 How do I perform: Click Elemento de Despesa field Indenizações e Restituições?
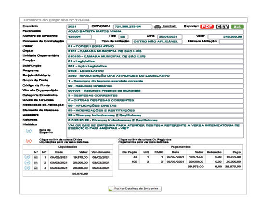tap(155, 110)
